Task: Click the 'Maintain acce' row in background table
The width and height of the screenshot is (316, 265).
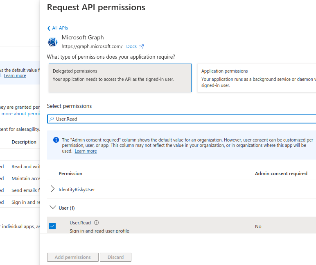Action: pos(20,178)
